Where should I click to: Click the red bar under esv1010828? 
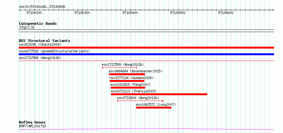pyautogui.click(x=128, y=88)
